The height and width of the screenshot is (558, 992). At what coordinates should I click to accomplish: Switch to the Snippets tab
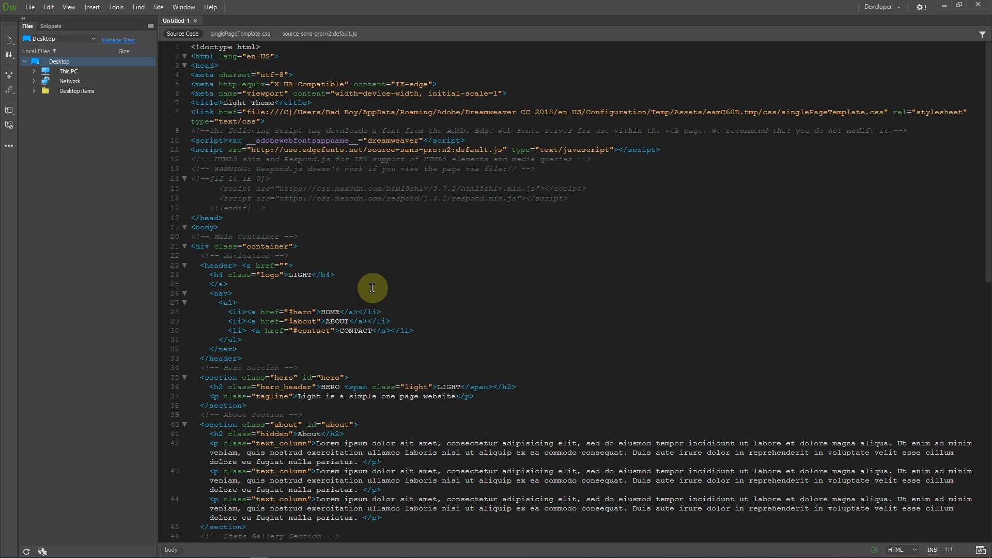(x=51, y=26)
